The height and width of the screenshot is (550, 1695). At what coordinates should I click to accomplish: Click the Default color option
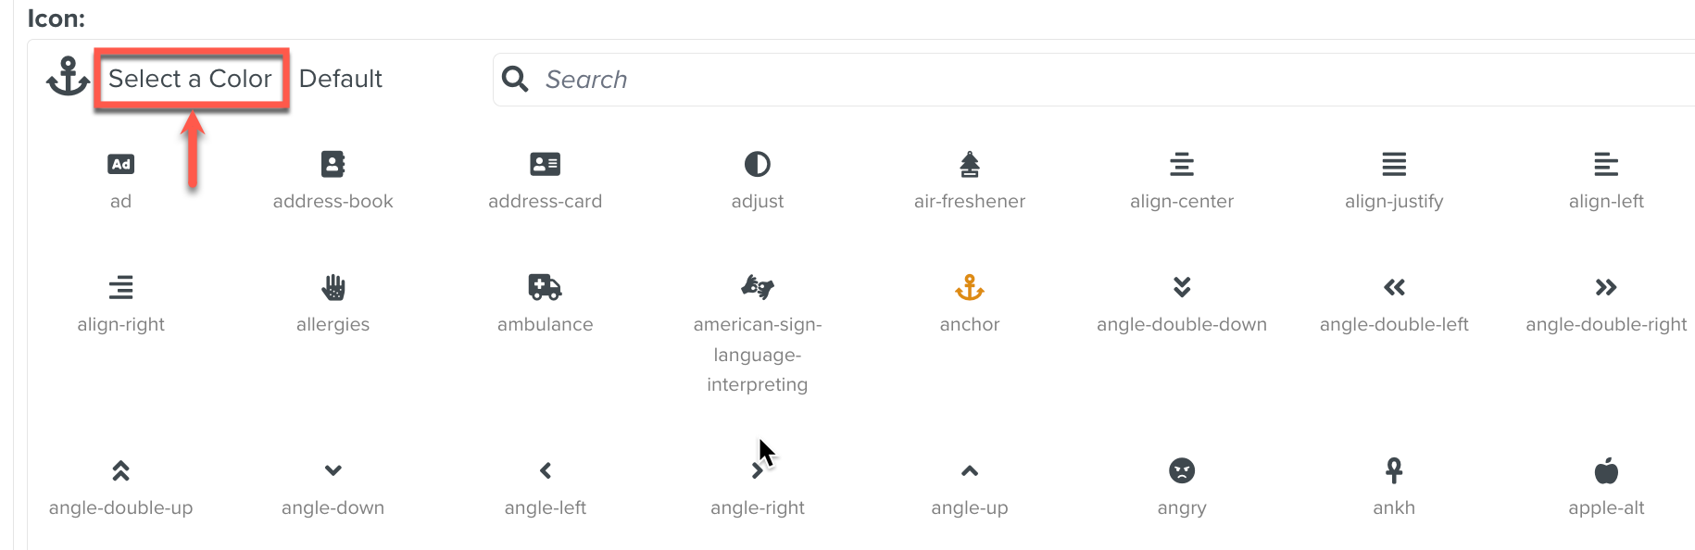[342, 79]
